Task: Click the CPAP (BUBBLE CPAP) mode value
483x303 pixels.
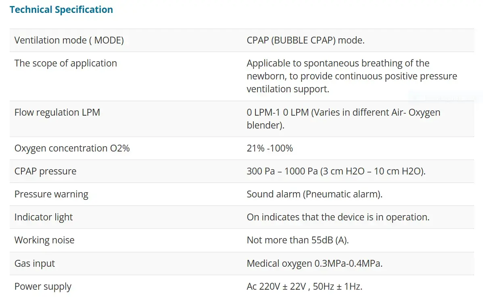Action: (305, 40)
